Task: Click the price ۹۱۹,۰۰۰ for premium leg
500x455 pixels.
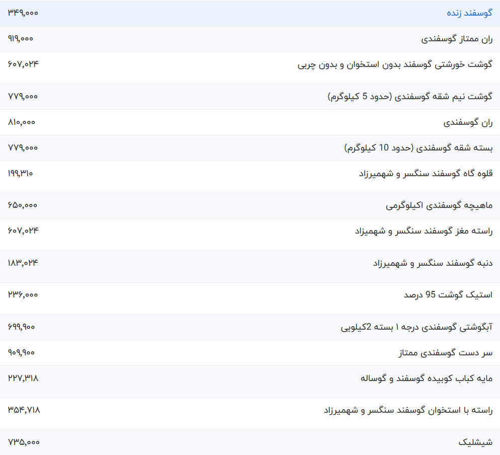Action: pos(22,38)
